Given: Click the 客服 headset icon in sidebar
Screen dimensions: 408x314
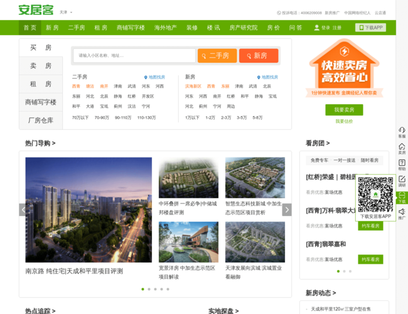Looking at the screenshot, I should click(x=402, y=131).
